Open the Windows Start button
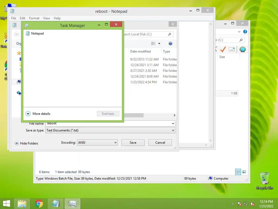Image resolution: width=278 pixels, height=209 pixels. click(x=7, y=204)
